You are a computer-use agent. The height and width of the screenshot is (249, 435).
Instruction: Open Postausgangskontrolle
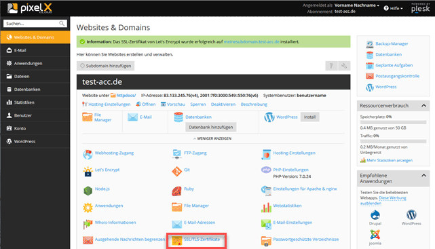coord(397,76)
